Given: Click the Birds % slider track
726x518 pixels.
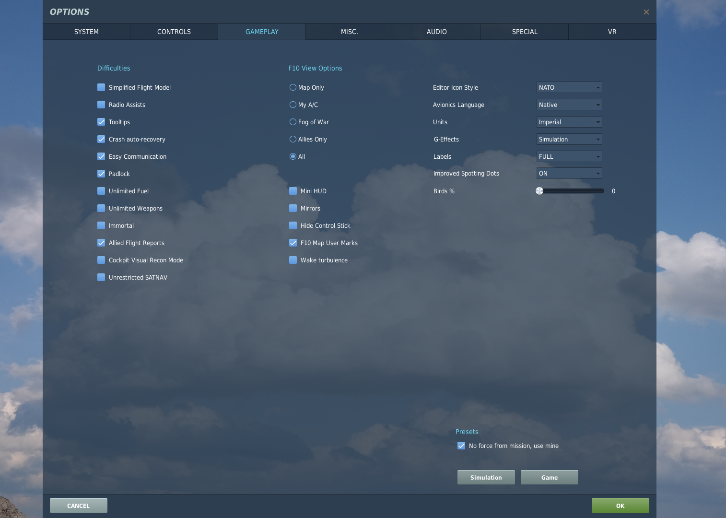Looking at the screenshot, I should coord(571,191).
